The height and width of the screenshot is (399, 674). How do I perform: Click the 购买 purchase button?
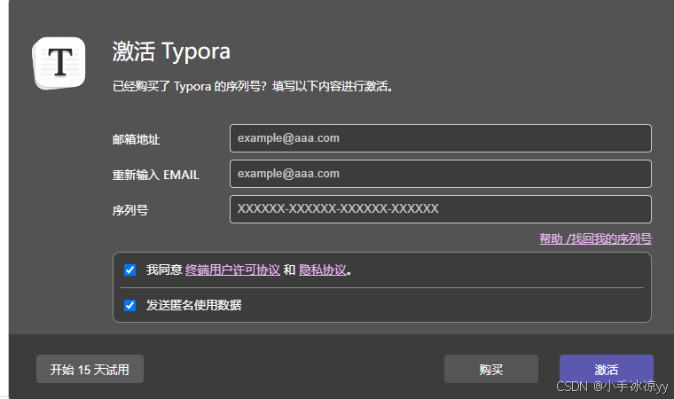(491, 369)
